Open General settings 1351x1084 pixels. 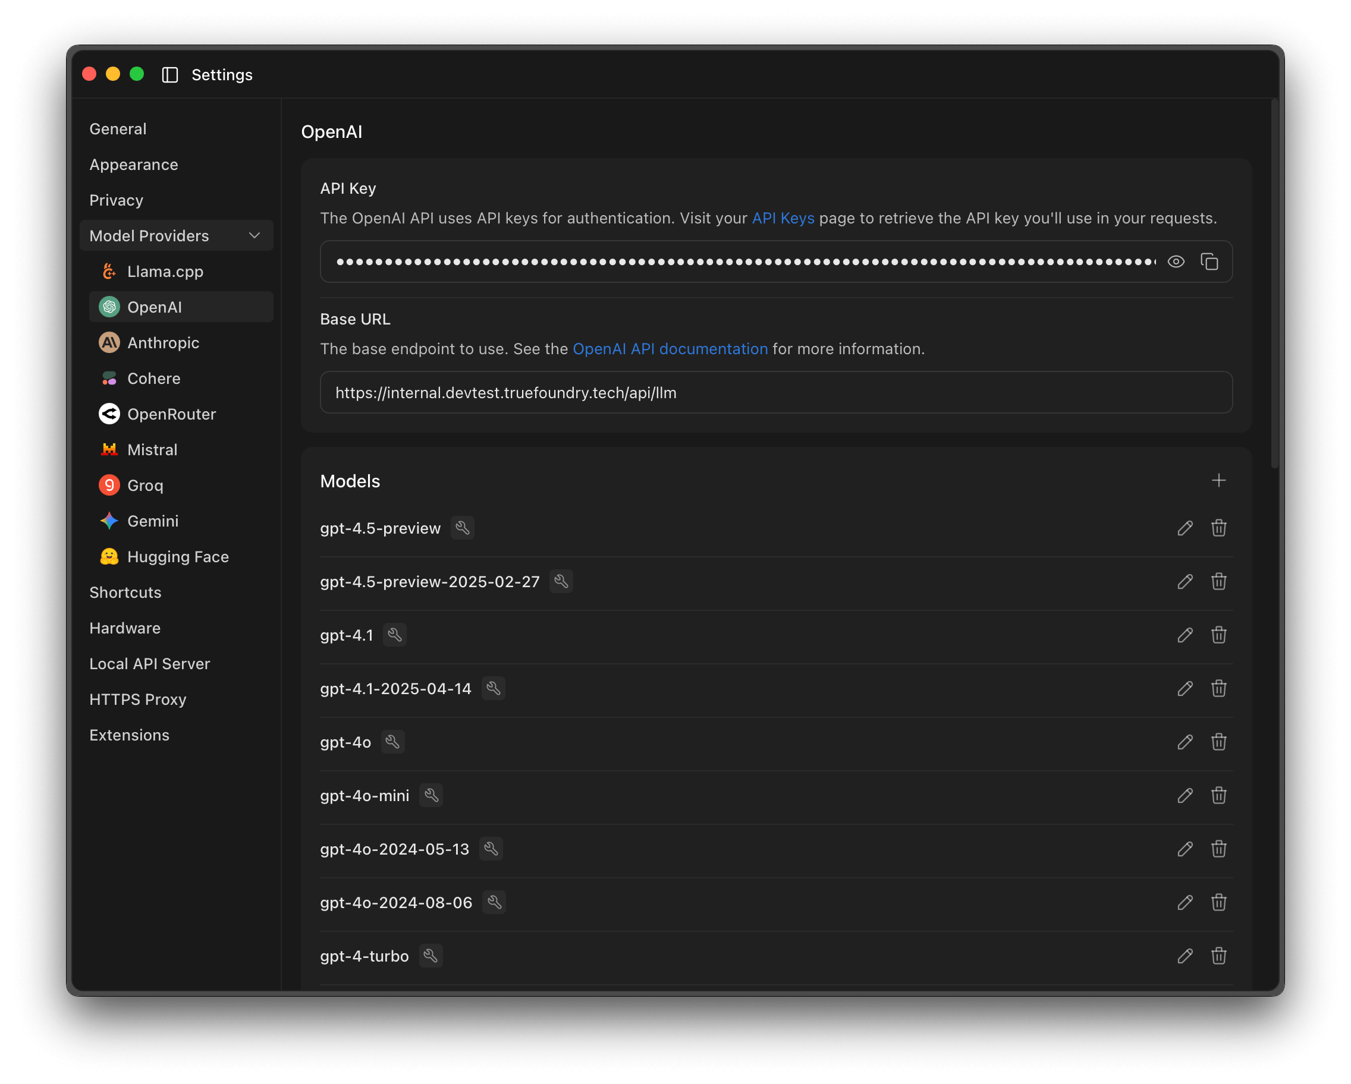coord(118,128)
